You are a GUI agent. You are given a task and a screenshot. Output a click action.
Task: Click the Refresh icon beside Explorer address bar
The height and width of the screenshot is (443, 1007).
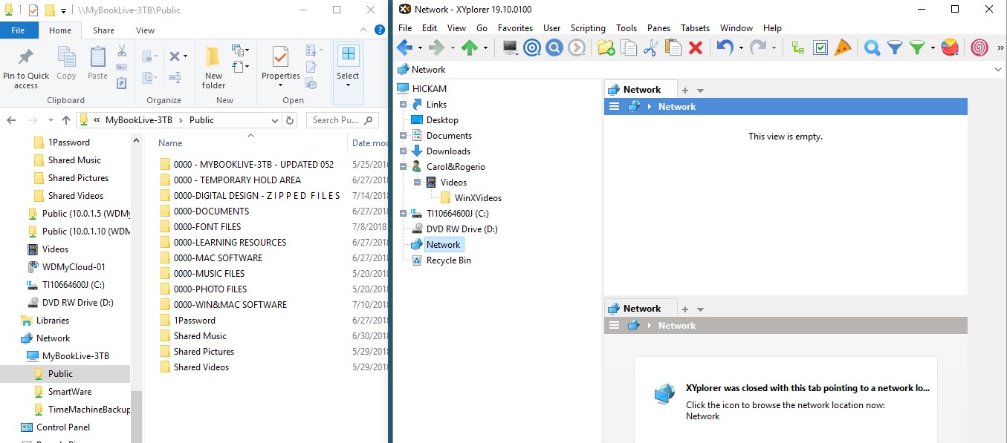290,120
